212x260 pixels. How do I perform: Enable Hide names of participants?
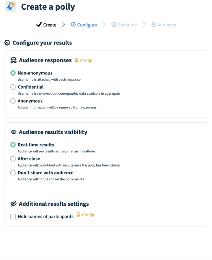13,216
